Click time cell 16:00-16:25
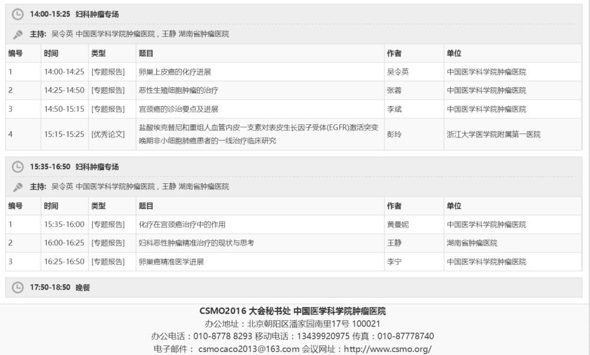The width and height of the screenshot is (590, 355). pos(64,243)
